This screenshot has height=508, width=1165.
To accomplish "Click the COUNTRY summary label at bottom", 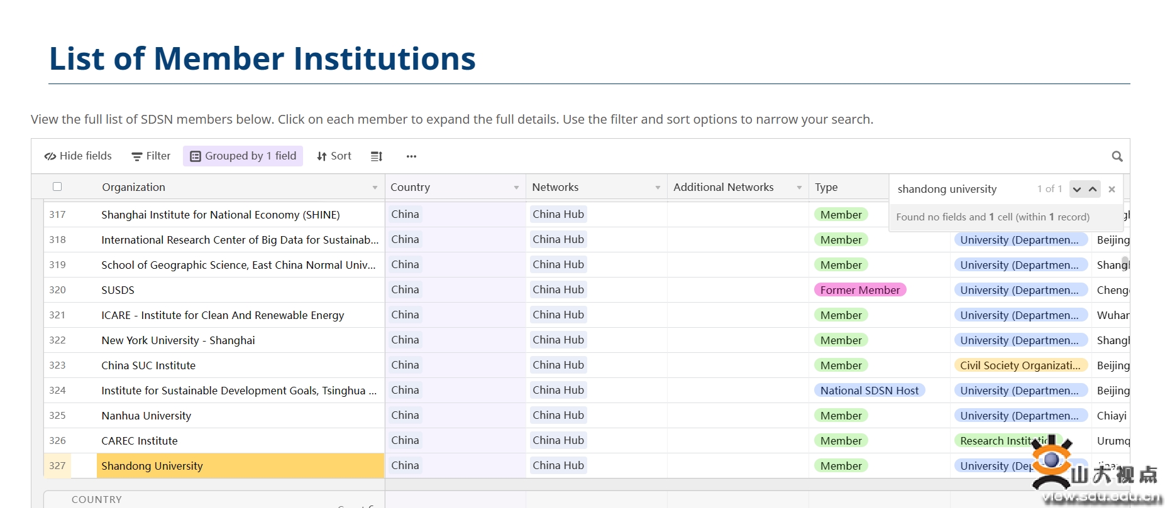I will click(x=97, y=500).
